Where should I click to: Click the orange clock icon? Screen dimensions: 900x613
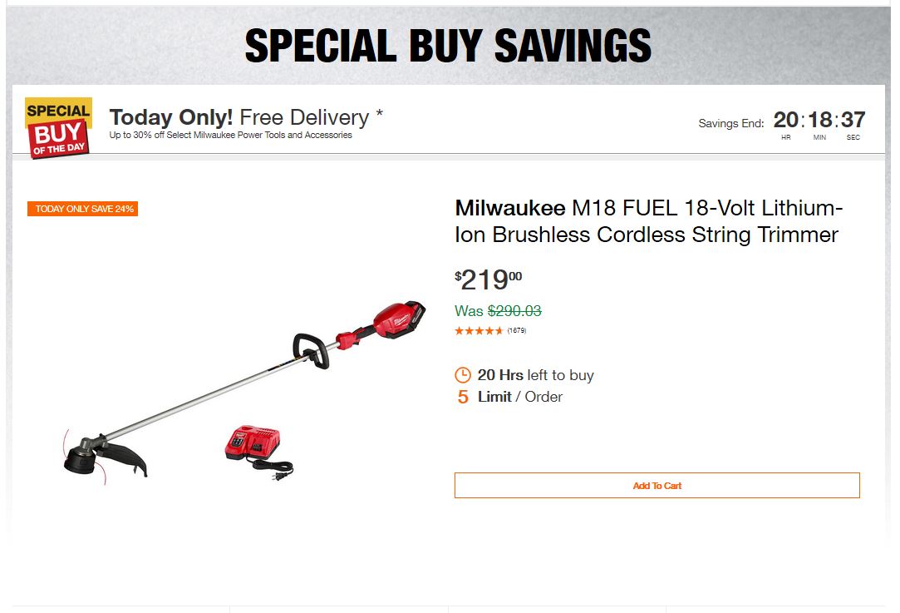click(x=463, y=375)
